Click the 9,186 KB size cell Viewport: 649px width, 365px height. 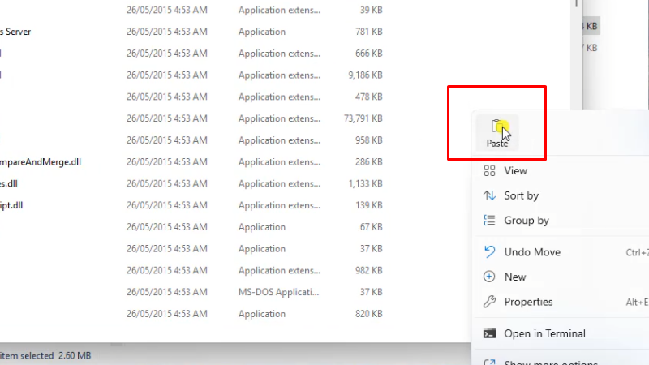(x=366, y=75)
